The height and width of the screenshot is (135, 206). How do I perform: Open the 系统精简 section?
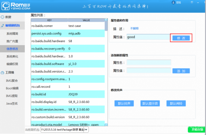pyautogui.click(x=12, y=34)
